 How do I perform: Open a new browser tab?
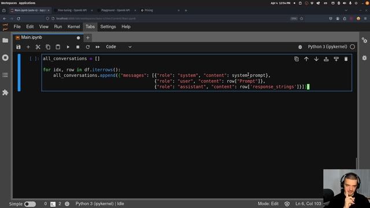[186, 10]
